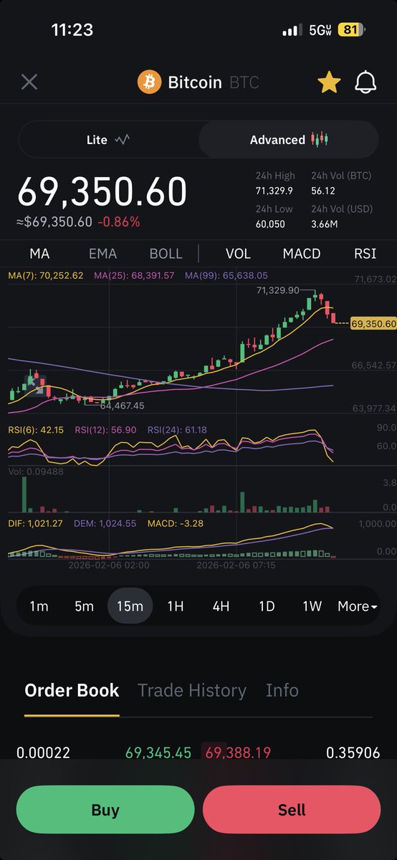Tap the RSI(12): 56.90 label

pyautogui.click(x=105, y=430)
